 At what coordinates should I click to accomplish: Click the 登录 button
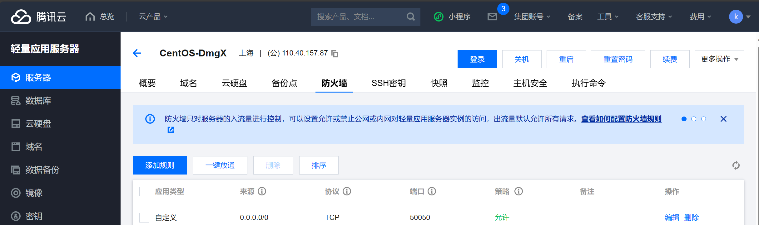click(x=477, y=59)
